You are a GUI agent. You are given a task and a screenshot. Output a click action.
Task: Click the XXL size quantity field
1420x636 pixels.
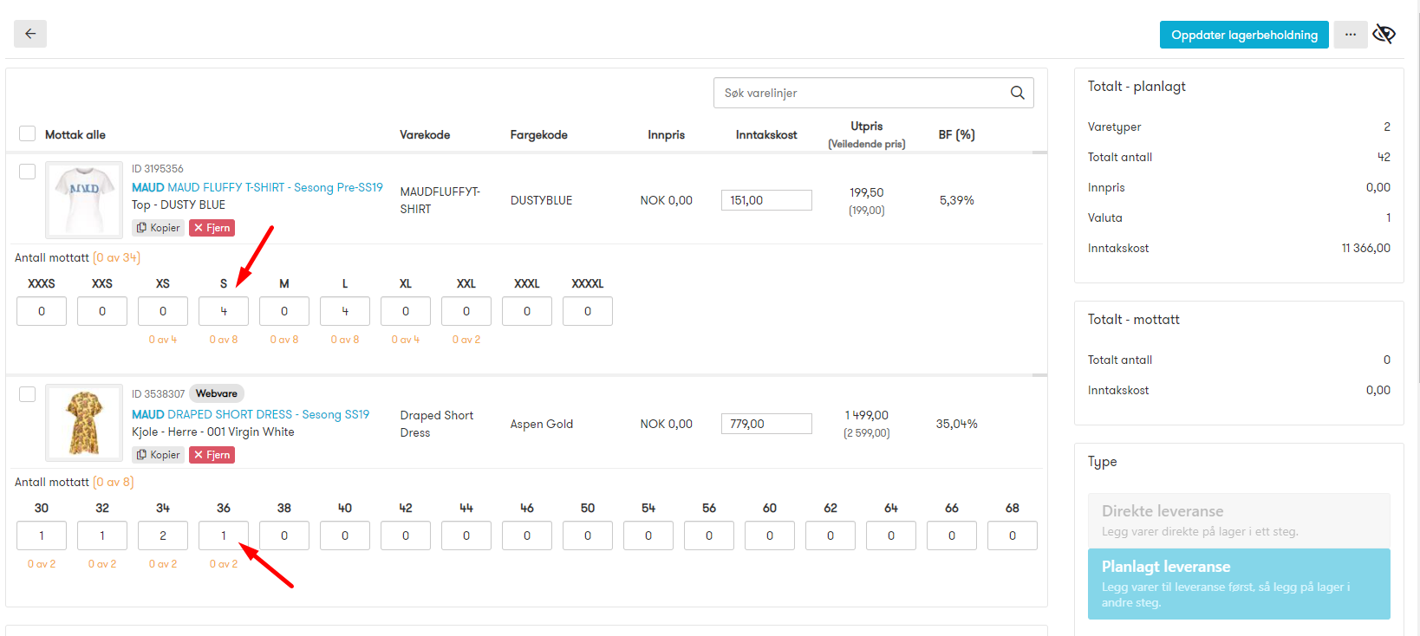[x=466, y=311]
